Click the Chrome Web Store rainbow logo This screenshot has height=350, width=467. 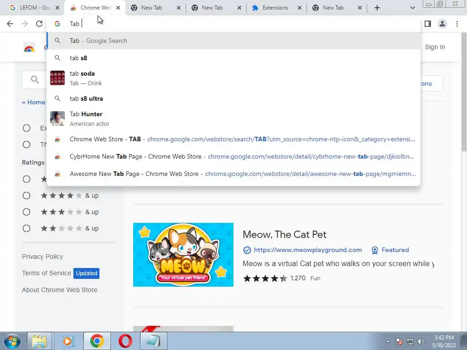click(29, 47)
